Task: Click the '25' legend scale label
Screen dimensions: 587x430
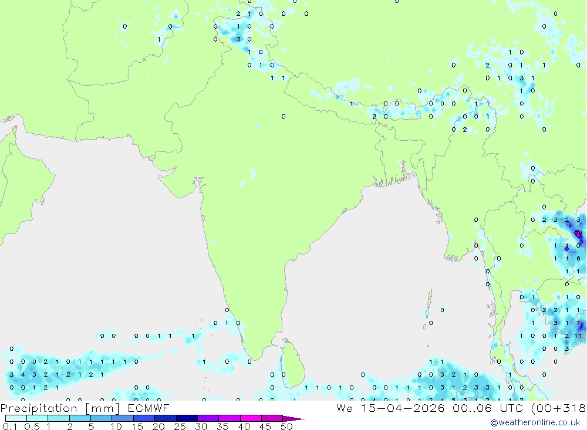Action: point(180,426)
